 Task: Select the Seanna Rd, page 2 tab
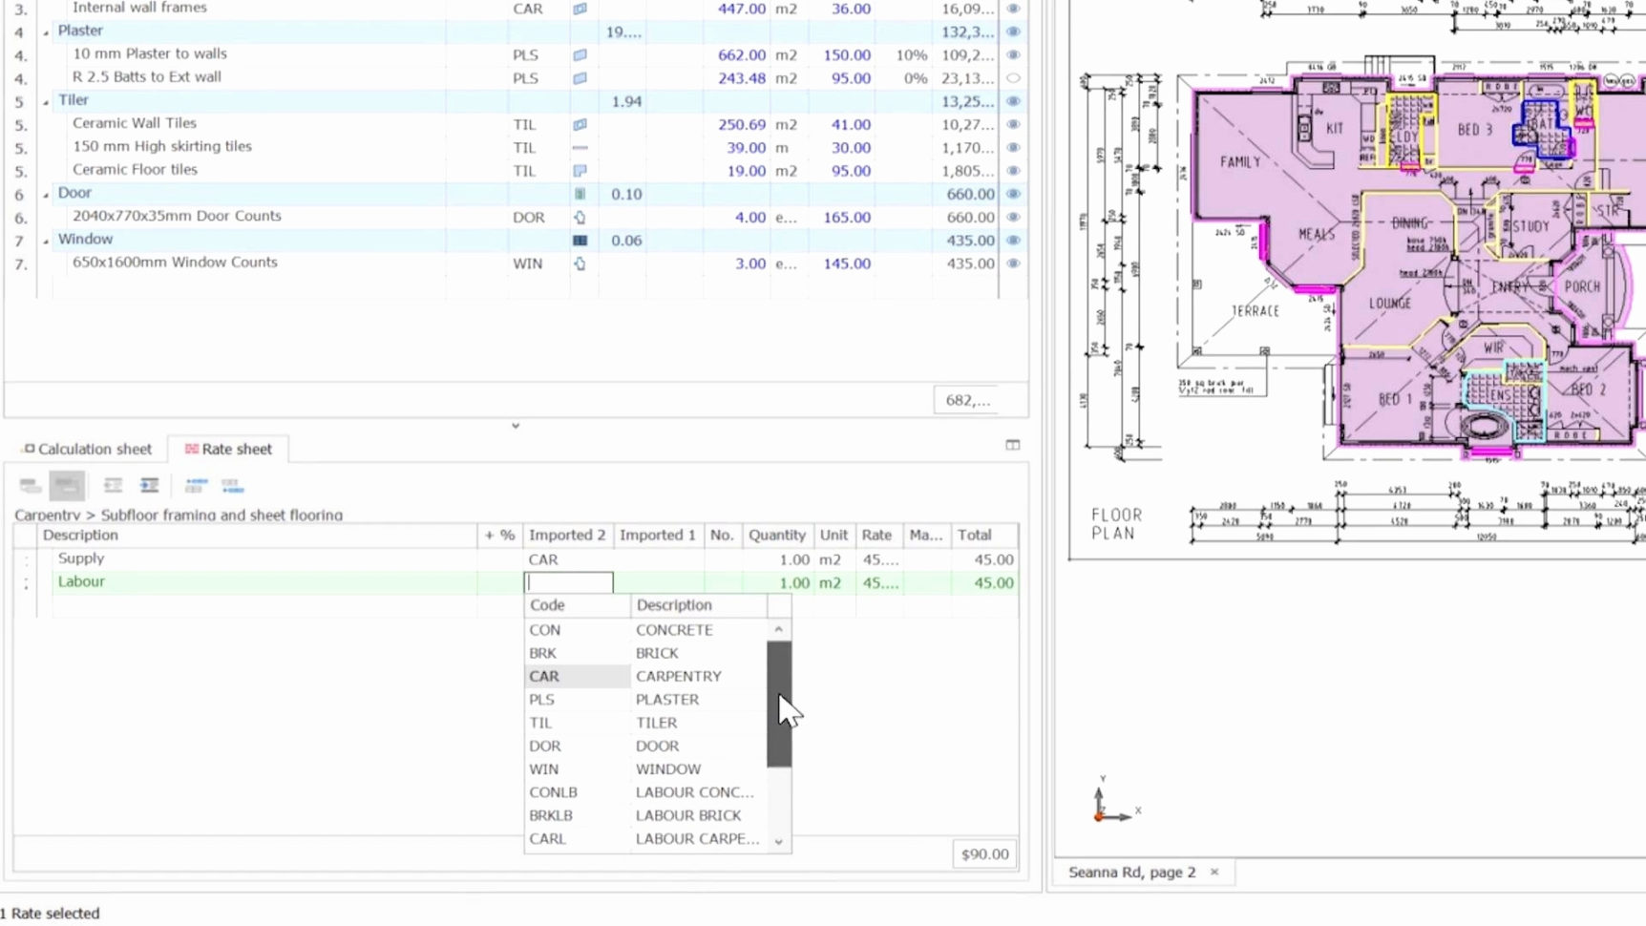tap(1131, 872)
